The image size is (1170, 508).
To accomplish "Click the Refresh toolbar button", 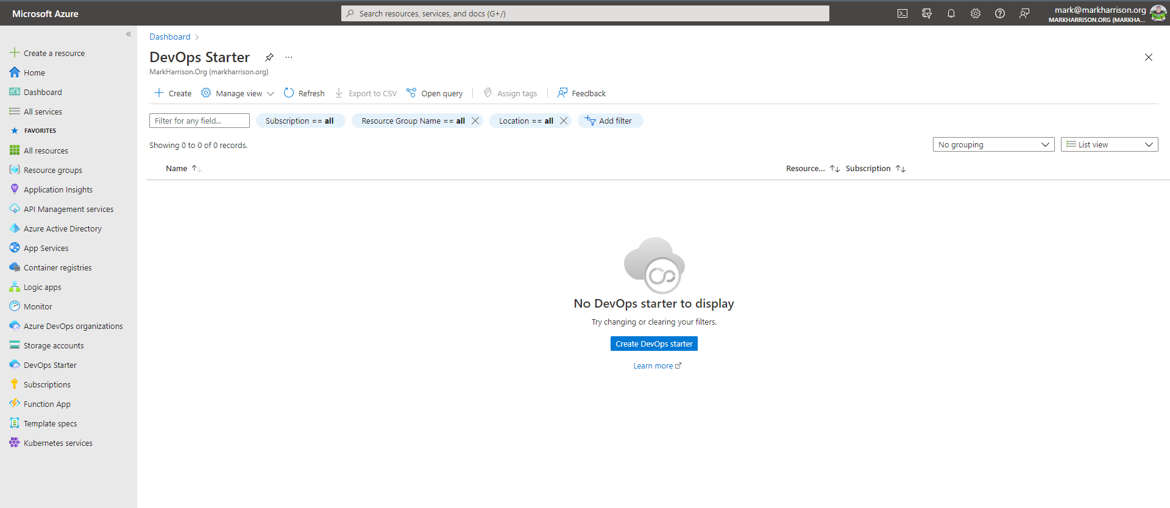I will coord(304,93).
